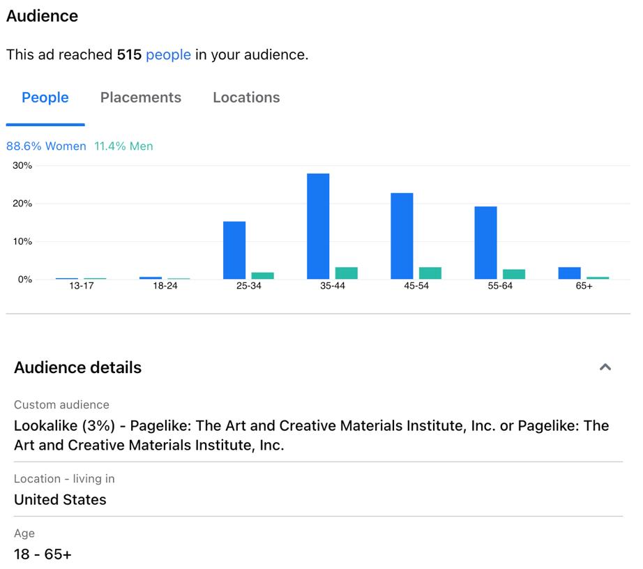Click the women bar for ages 55-64
The width and height of the screenshot is (643, 569).
coord(485,243)
